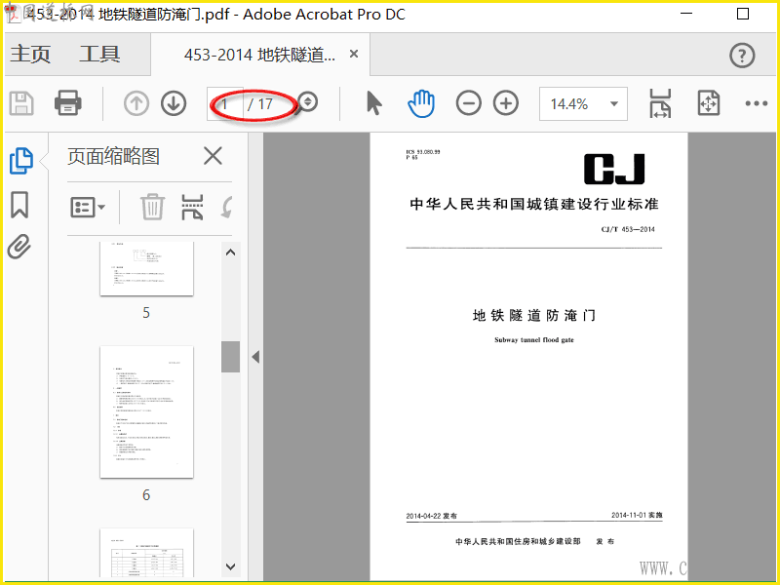Click the 2014-11-01 实施 date text

637,515
